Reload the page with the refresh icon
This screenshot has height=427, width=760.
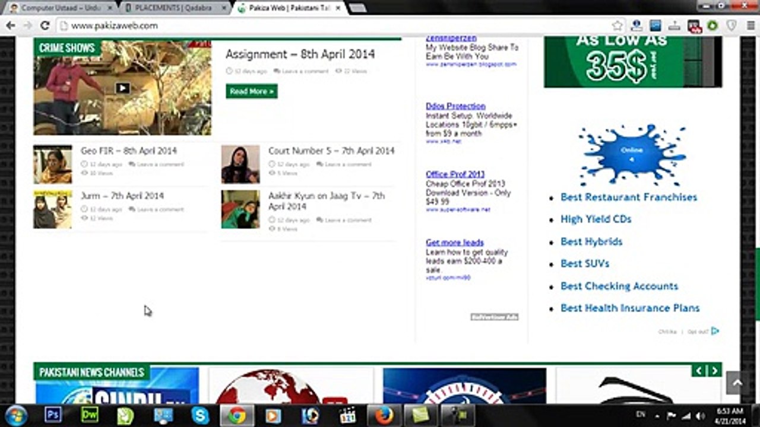click(x=45, y=26)
